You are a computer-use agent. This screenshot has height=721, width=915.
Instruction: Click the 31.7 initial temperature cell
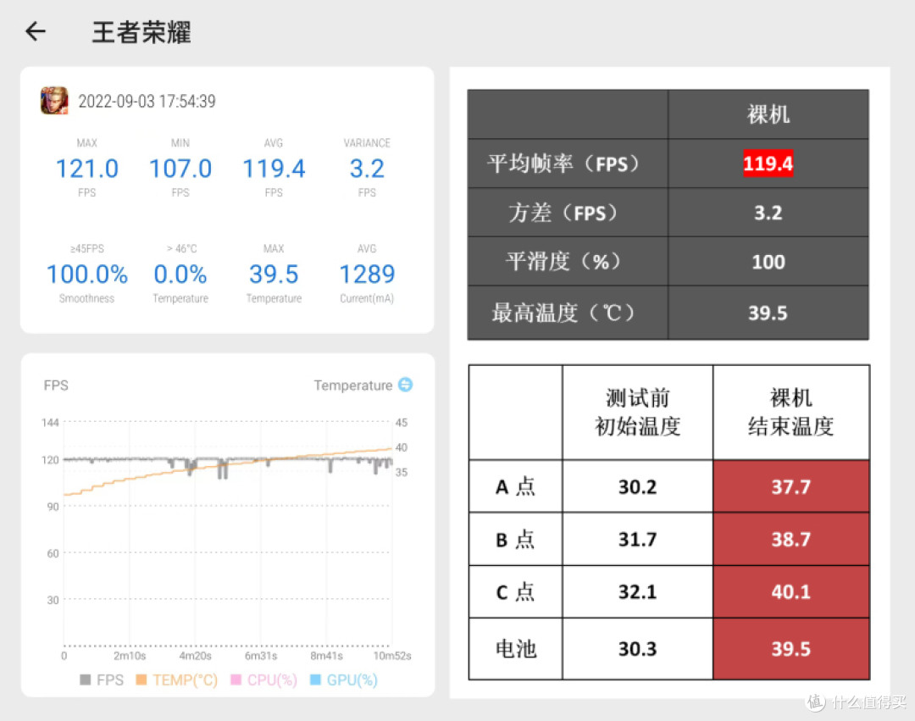(637, 539)
